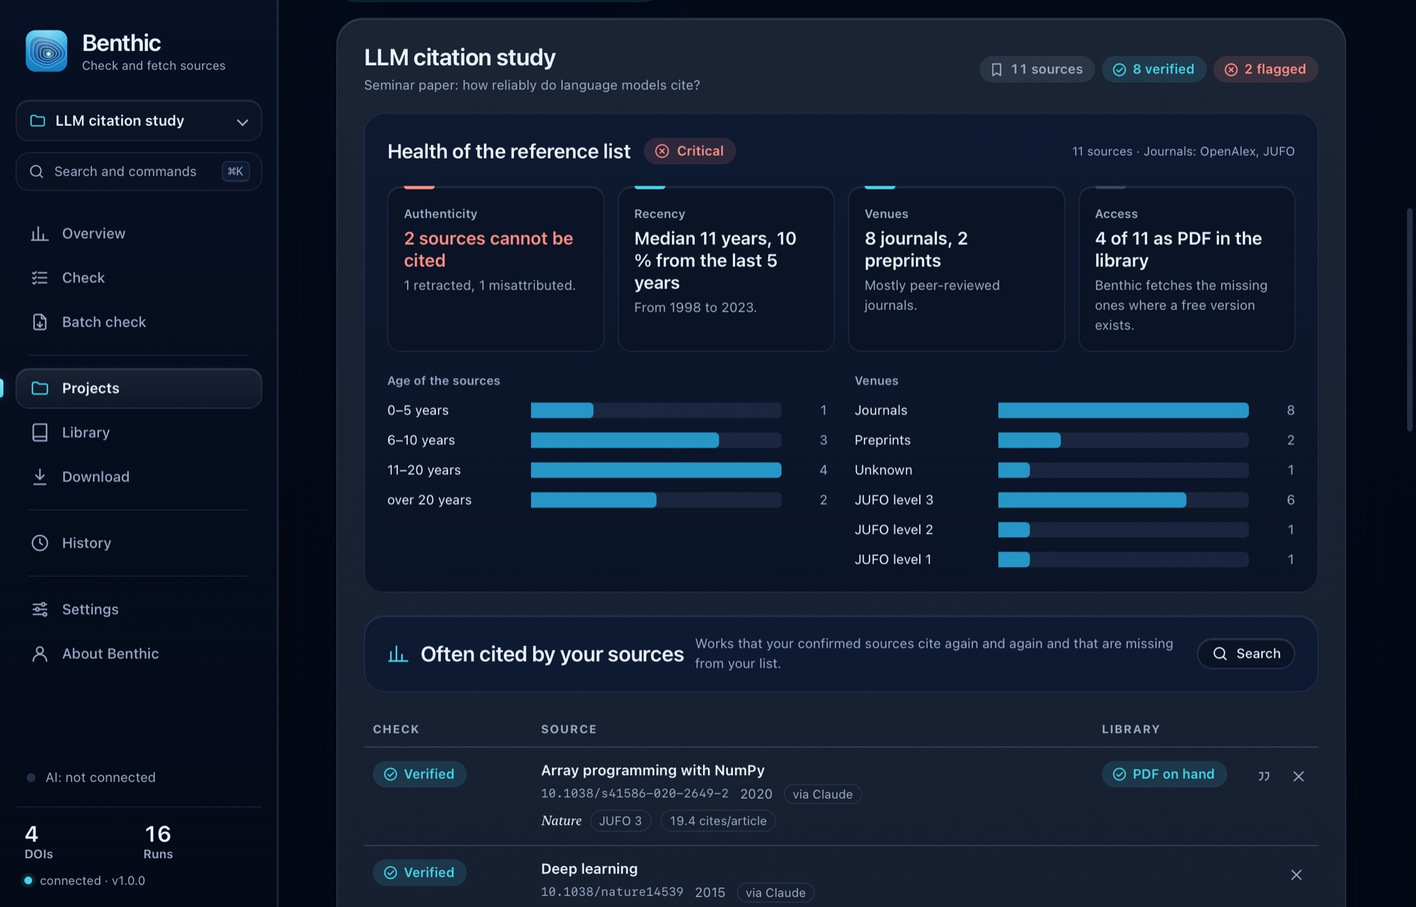Click the Critical status badge
Image resolution: width=1416 pixels, height=907 pixels.
pyautogui.click(x=690, y=151)
